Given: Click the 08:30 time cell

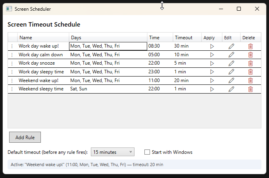Looking at the screenshot, I should click(160, 46).
